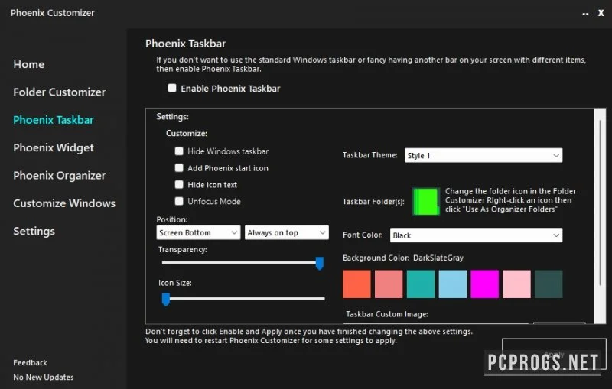Select the dark slate gray swatch
The image size is (612, 389).
[549, 284]
